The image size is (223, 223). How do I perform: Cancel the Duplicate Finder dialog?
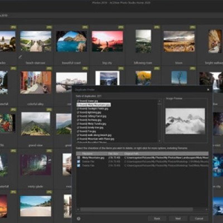[x=199, y=219]
